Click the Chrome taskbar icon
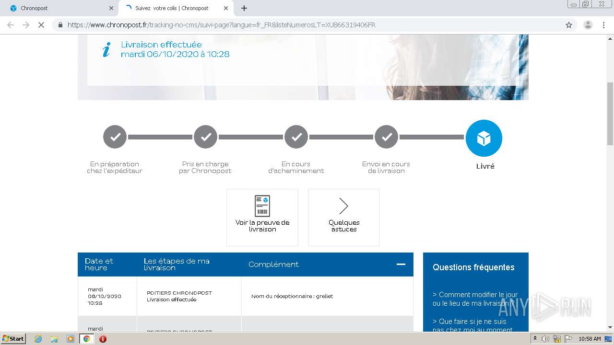Image resolution: width=614 pixels, height=345 pixels. click(86, 339)
